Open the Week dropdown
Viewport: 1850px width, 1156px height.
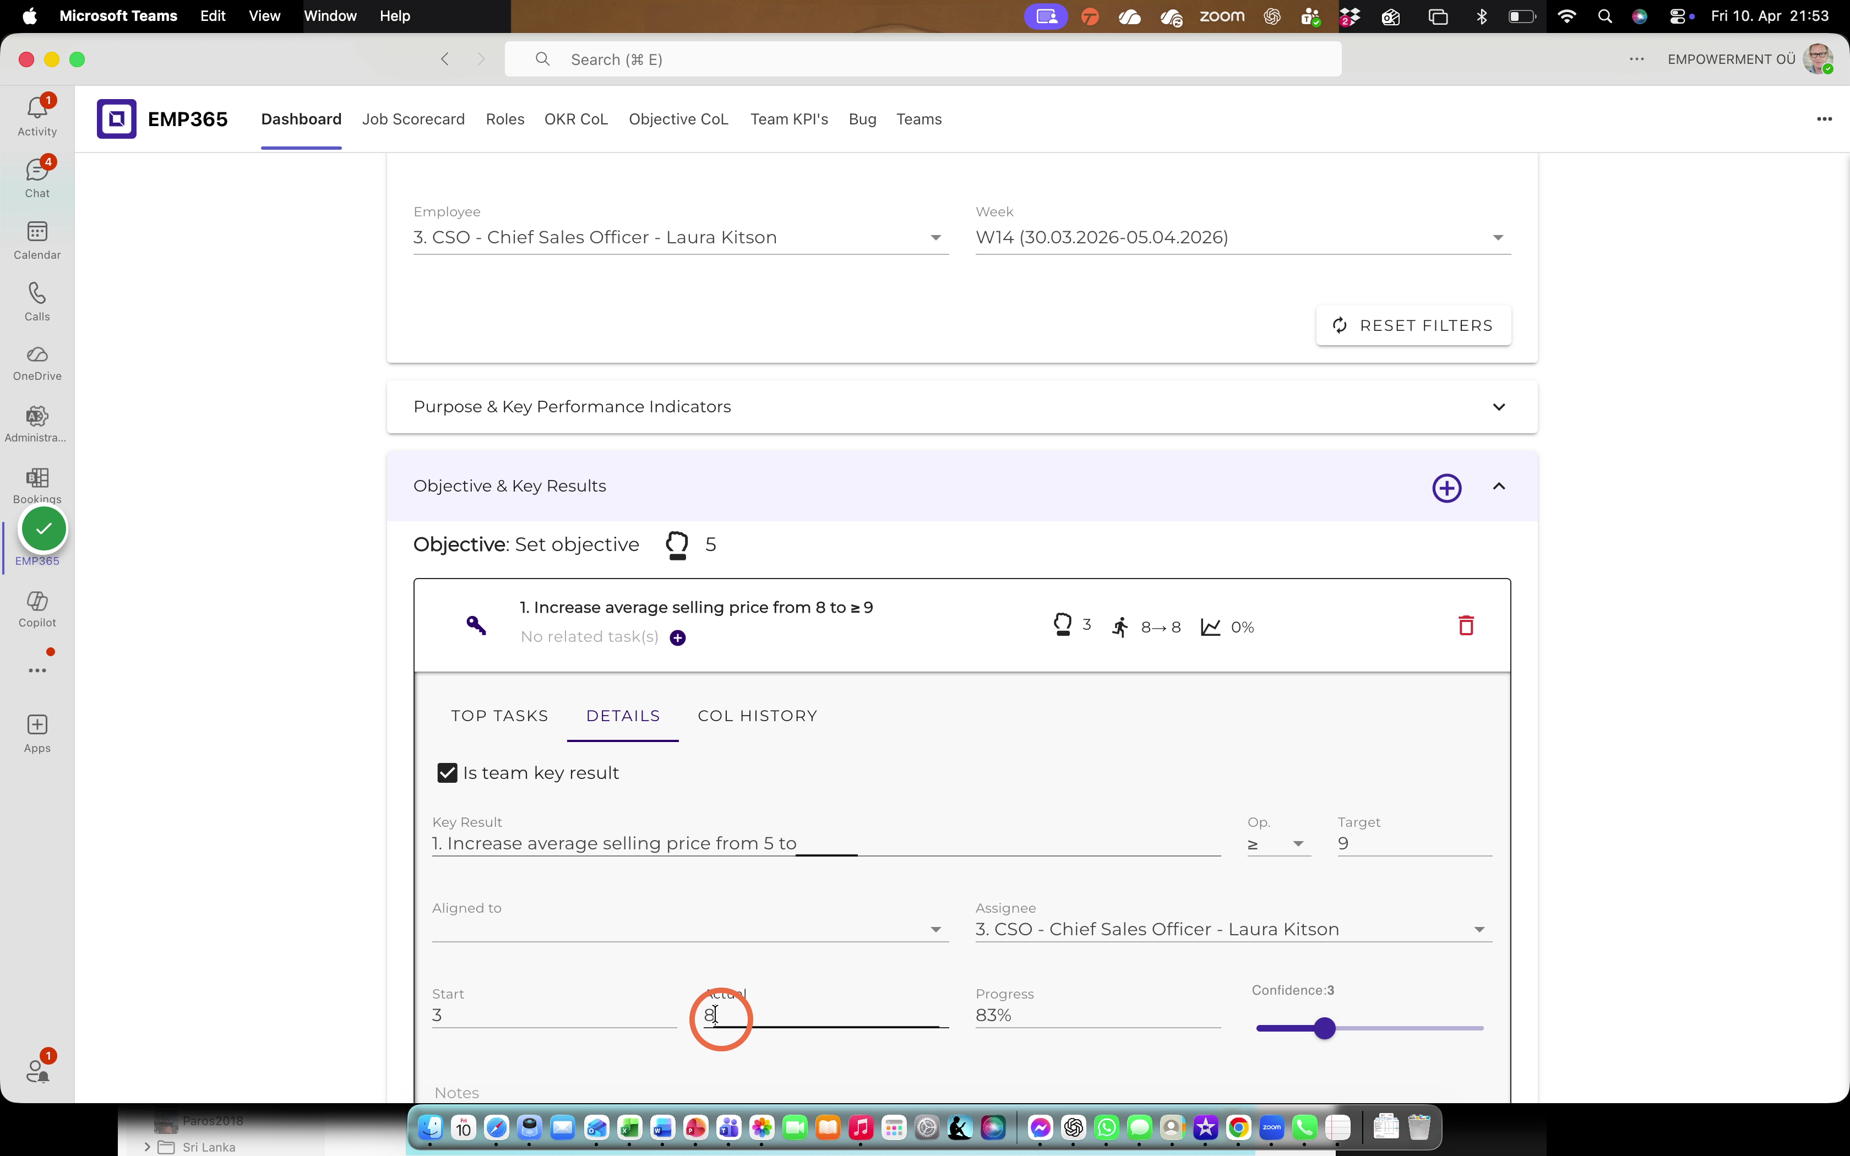click(1243, 238)
